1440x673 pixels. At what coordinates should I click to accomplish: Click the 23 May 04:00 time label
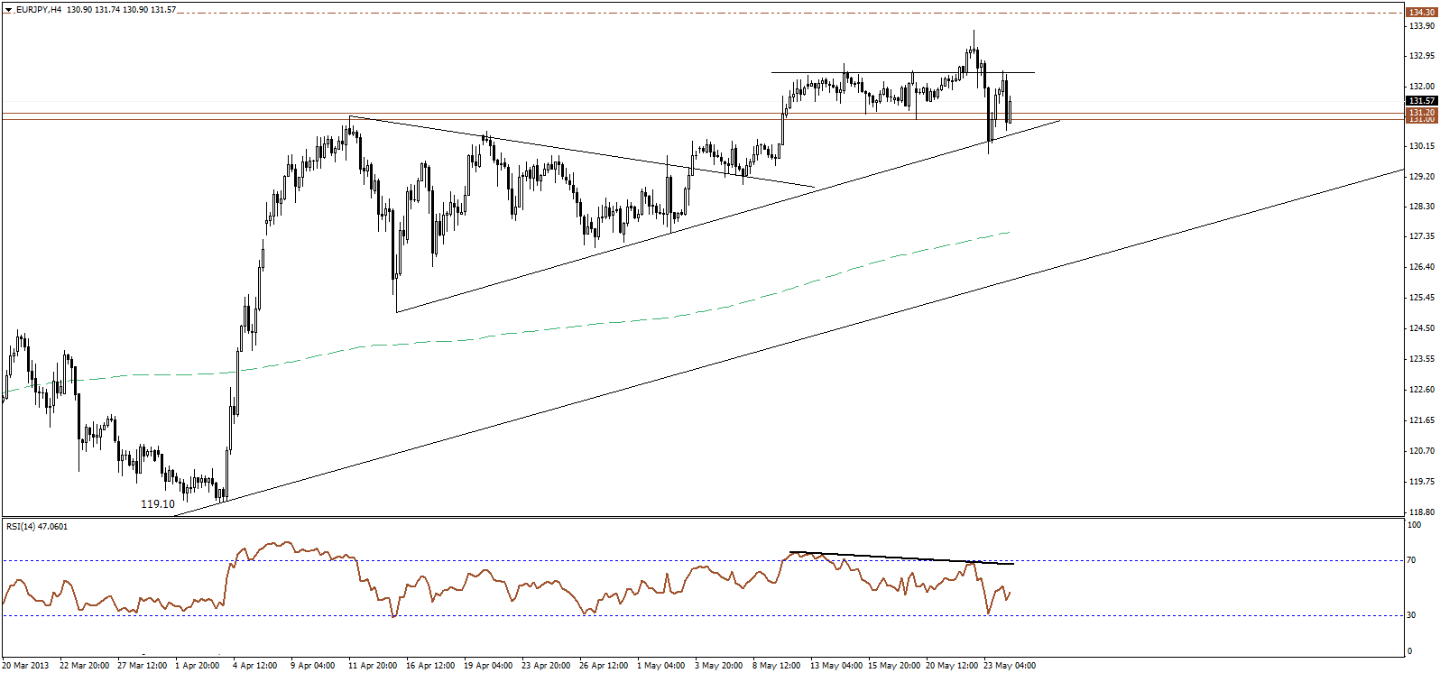click(1011, 666)
